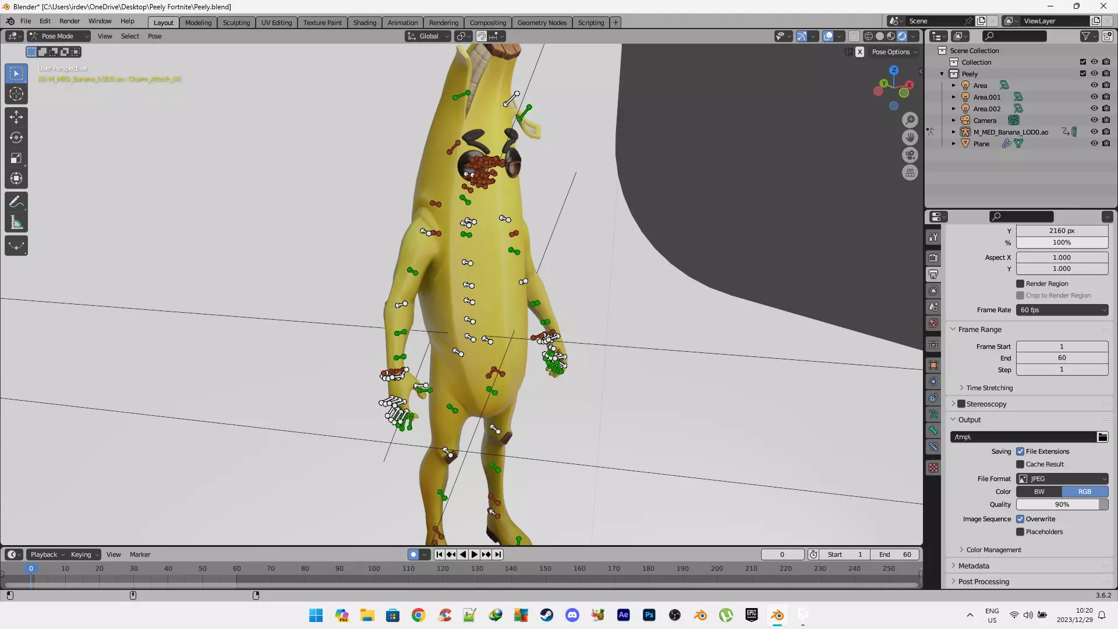Click the viewport zoom magnifier icon
This screenshot has height=629, width=1118.
coord(910,120)
